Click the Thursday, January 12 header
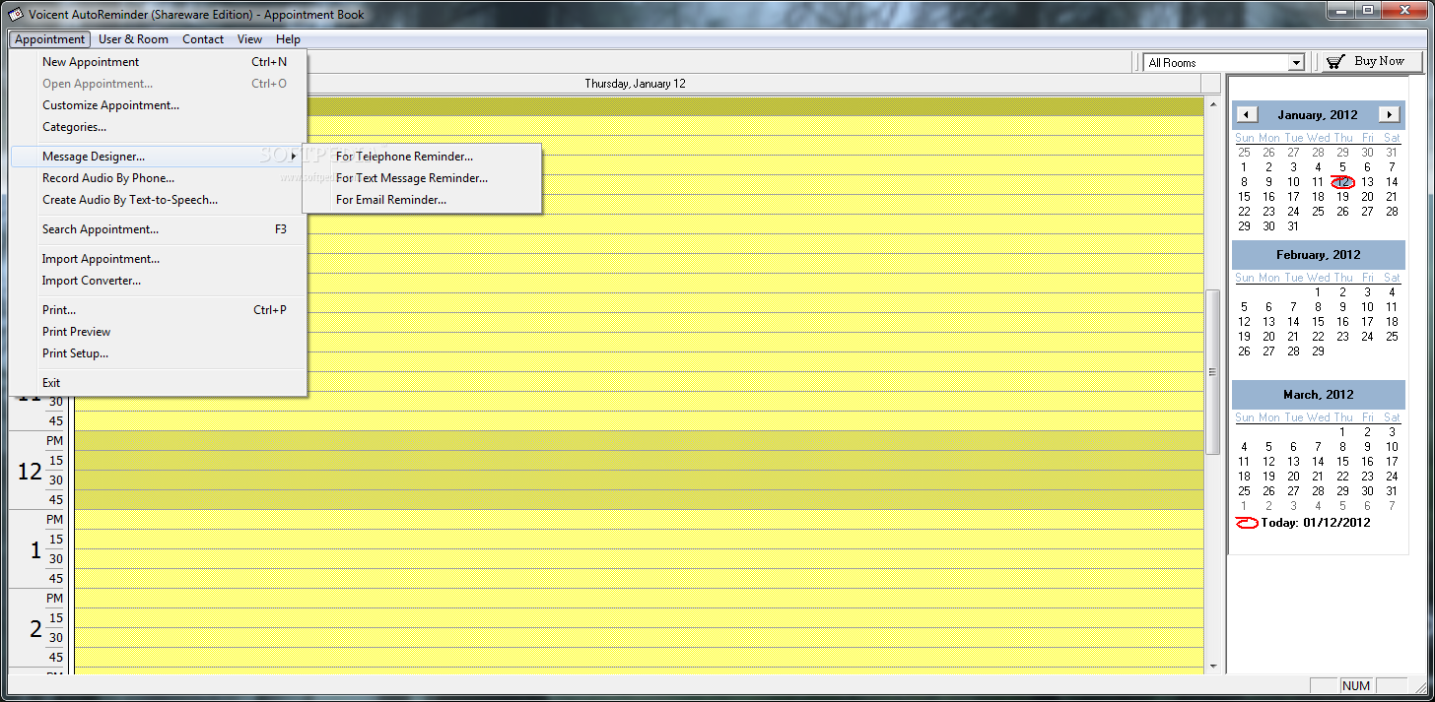Image resolution: width=1435 pixels, height=702 pixels. point(635,84)
